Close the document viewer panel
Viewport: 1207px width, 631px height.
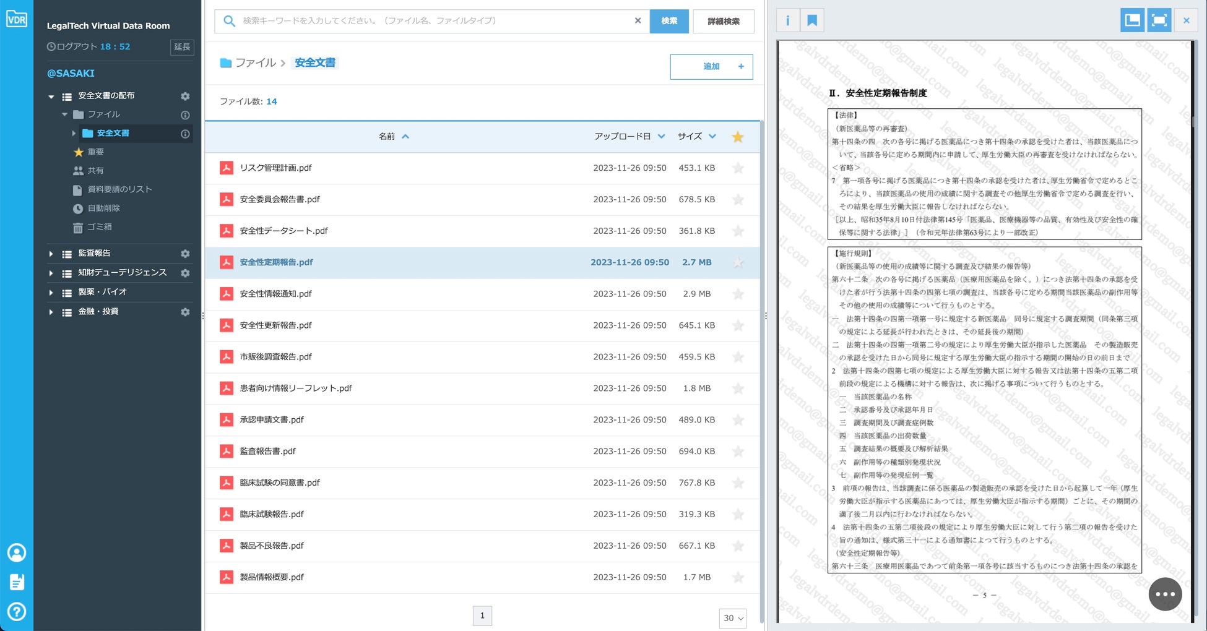pyautogui.click(x=1186, y=20)
